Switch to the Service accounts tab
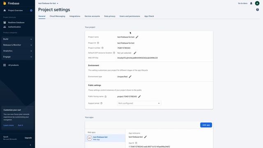263x148 pixels. [x=92, y=16]
